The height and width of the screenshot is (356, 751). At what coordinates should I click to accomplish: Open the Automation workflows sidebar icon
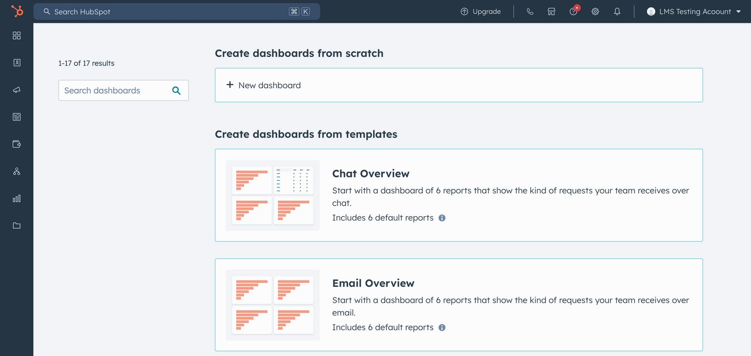tap(17, 172)
